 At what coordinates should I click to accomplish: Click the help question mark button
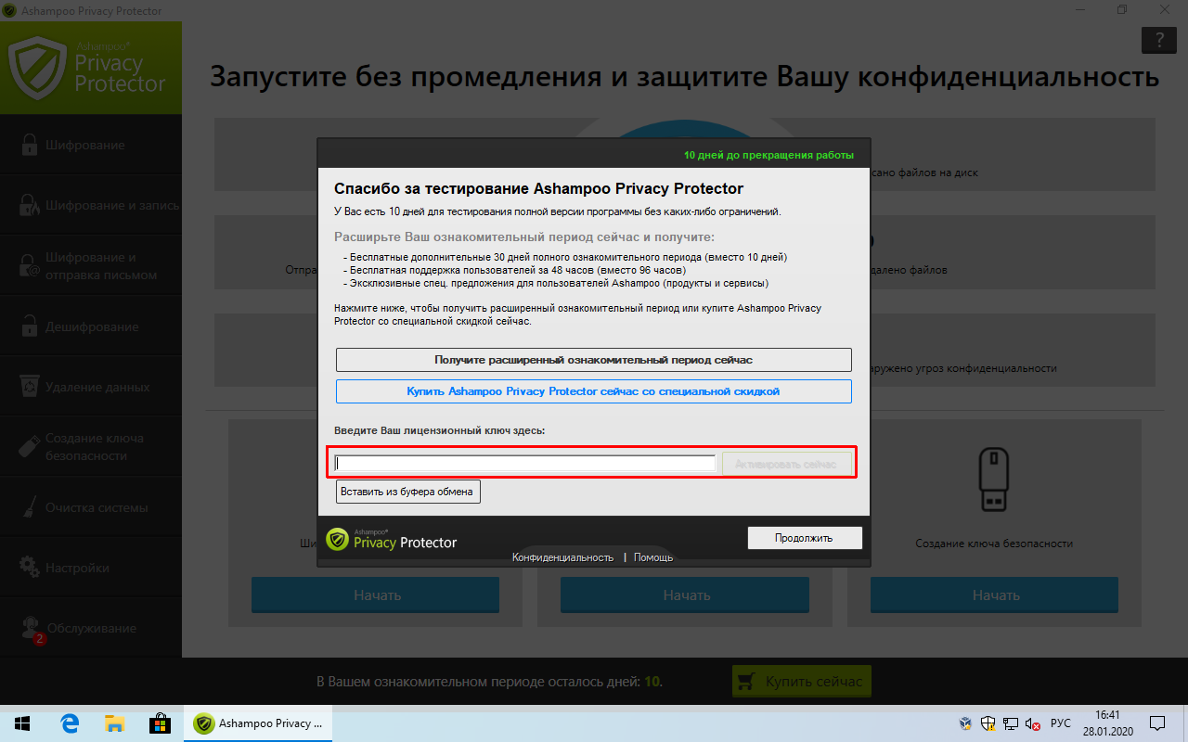[x=1158, y=40]
